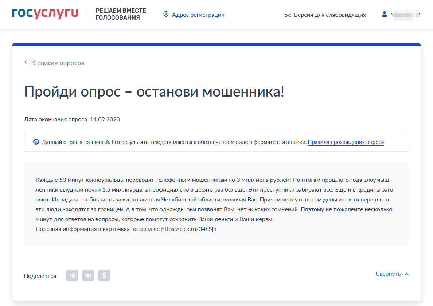Click the back chevron before survey list
433x306 pixels.
point(26,63)
